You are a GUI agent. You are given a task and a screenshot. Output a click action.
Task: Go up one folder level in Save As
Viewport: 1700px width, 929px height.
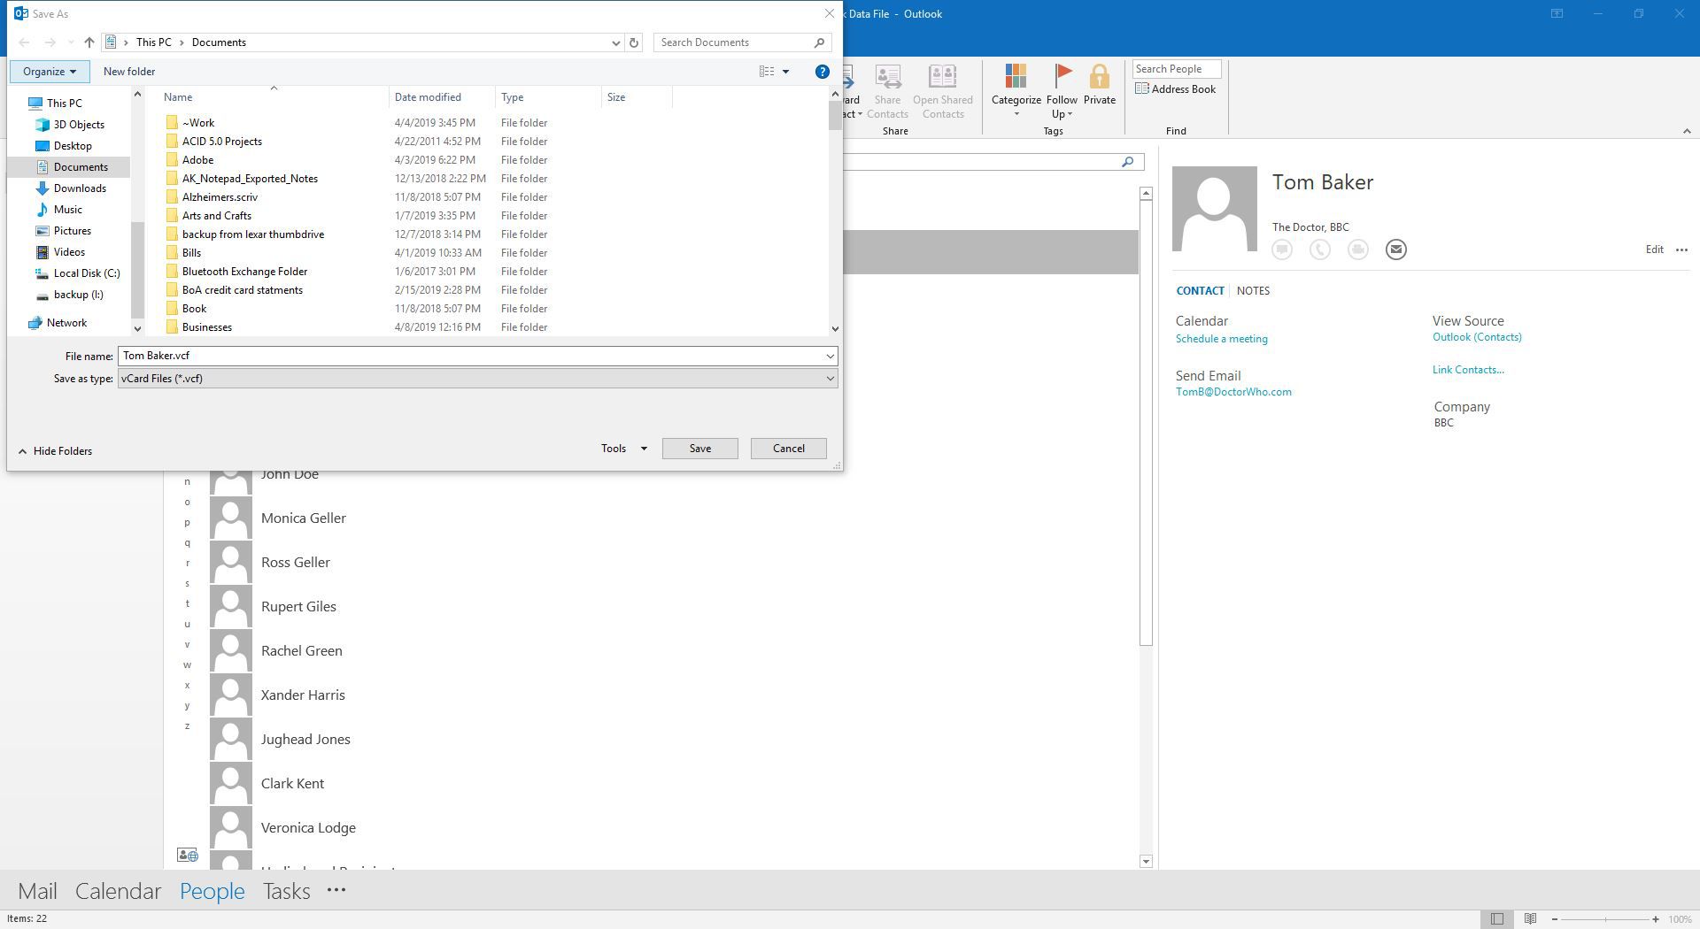coord(89,42)
